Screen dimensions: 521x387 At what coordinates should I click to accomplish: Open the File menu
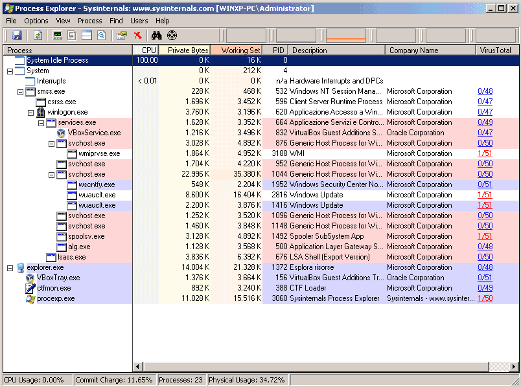pos(11,21)
